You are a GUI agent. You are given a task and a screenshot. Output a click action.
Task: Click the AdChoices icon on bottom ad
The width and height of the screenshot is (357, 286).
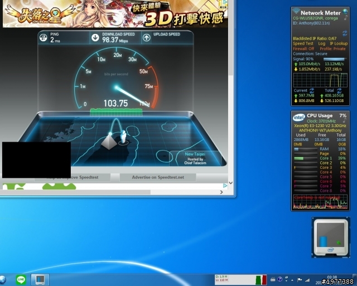[225, 186]
